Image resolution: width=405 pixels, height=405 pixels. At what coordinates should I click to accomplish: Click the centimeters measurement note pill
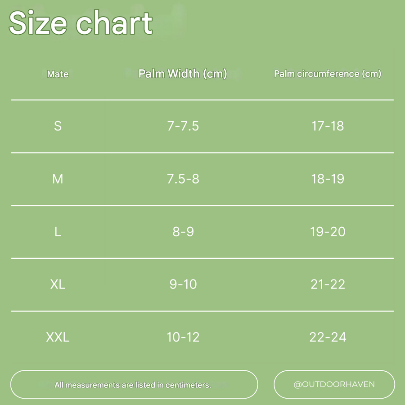pyautogui.click(x=134, y=385)
